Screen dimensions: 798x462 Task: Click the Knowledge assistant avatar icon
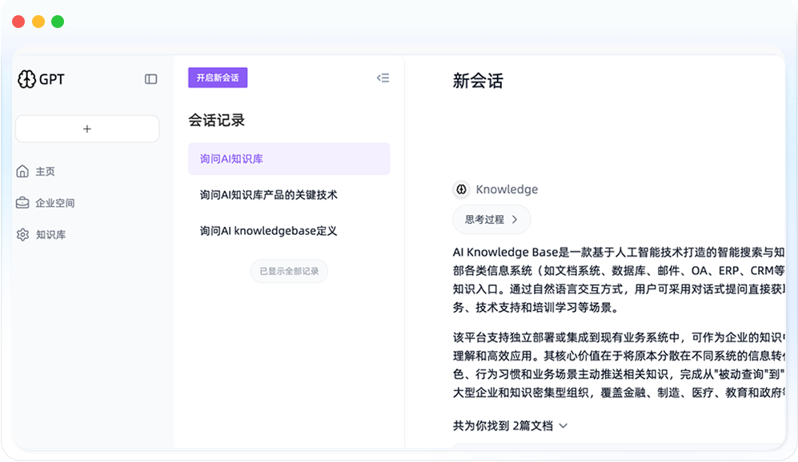461,189
